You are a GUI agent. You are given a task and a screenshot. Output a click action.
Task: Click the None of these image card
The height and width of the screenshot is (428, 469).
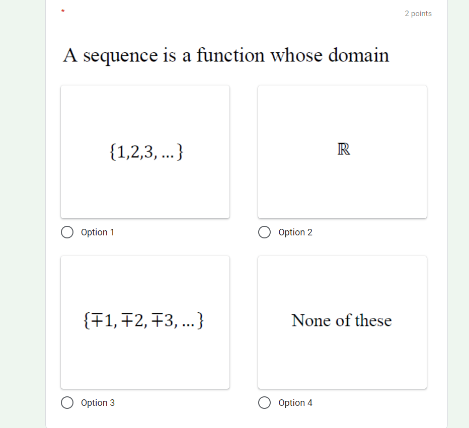342,322
